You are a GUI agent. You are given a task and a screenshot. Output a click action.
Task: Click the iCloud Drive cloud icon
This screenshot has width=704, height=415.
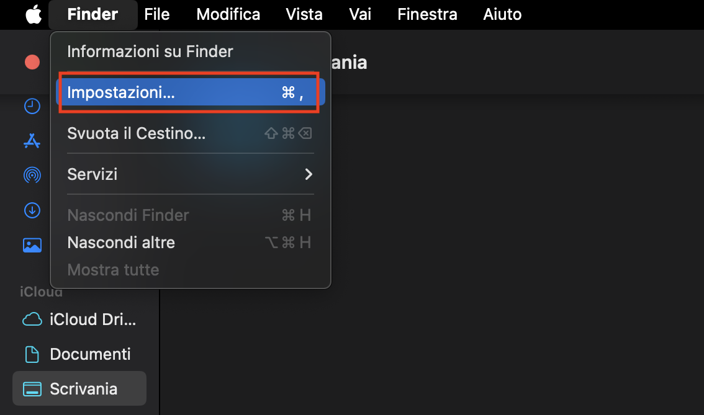[x=32, y=319]
